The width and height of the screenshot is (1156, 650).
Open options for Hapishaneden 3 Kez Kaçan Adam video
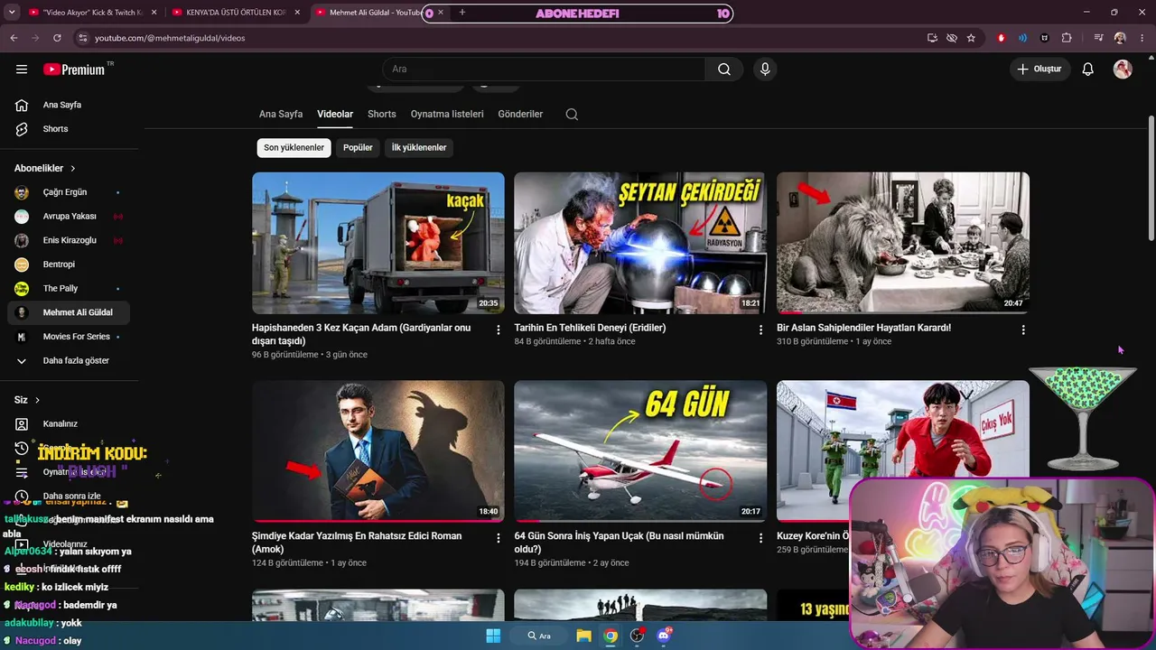click(x=498, y=330)
